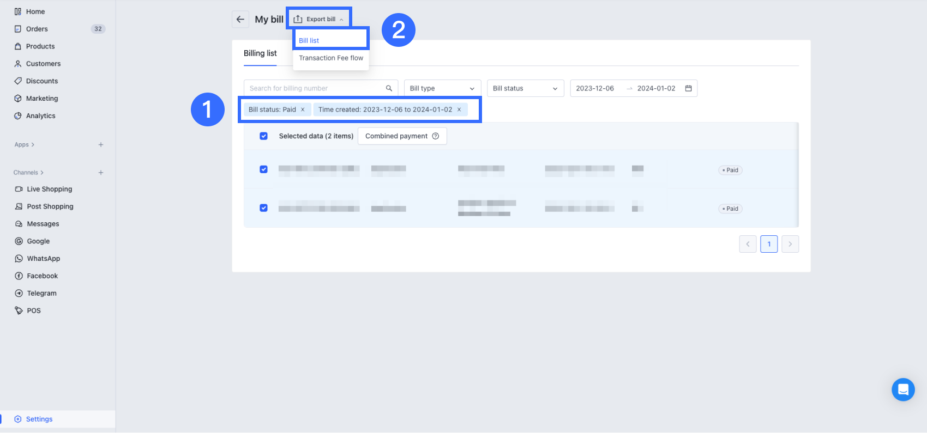Click the WhatsApp channel icon
The image size is (927, 433).
(x=19, y=259)
